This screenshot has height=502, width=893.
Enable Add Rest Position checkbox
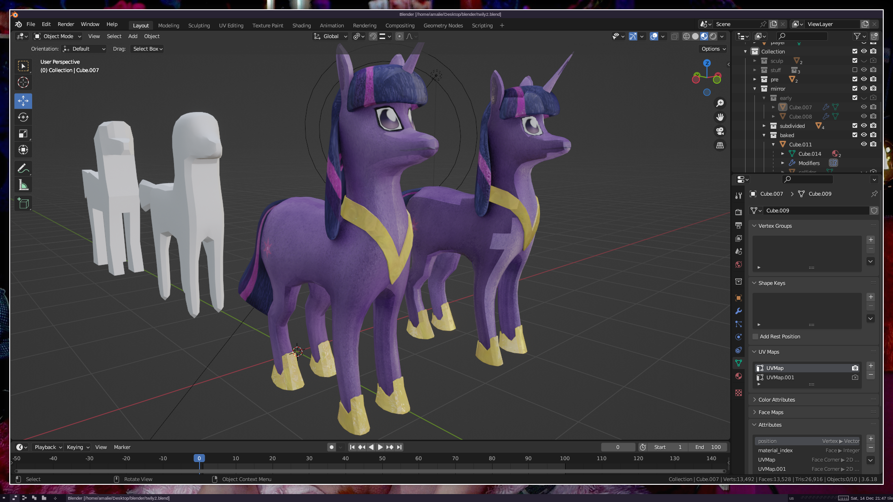pyautogui.click(x=755, y=337)
